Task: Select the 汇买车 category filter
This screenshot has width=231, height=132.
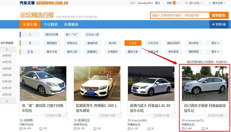Action: point(133,43)
